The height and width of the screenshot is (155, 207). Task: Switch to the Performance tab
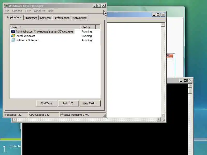click(61, 18)
